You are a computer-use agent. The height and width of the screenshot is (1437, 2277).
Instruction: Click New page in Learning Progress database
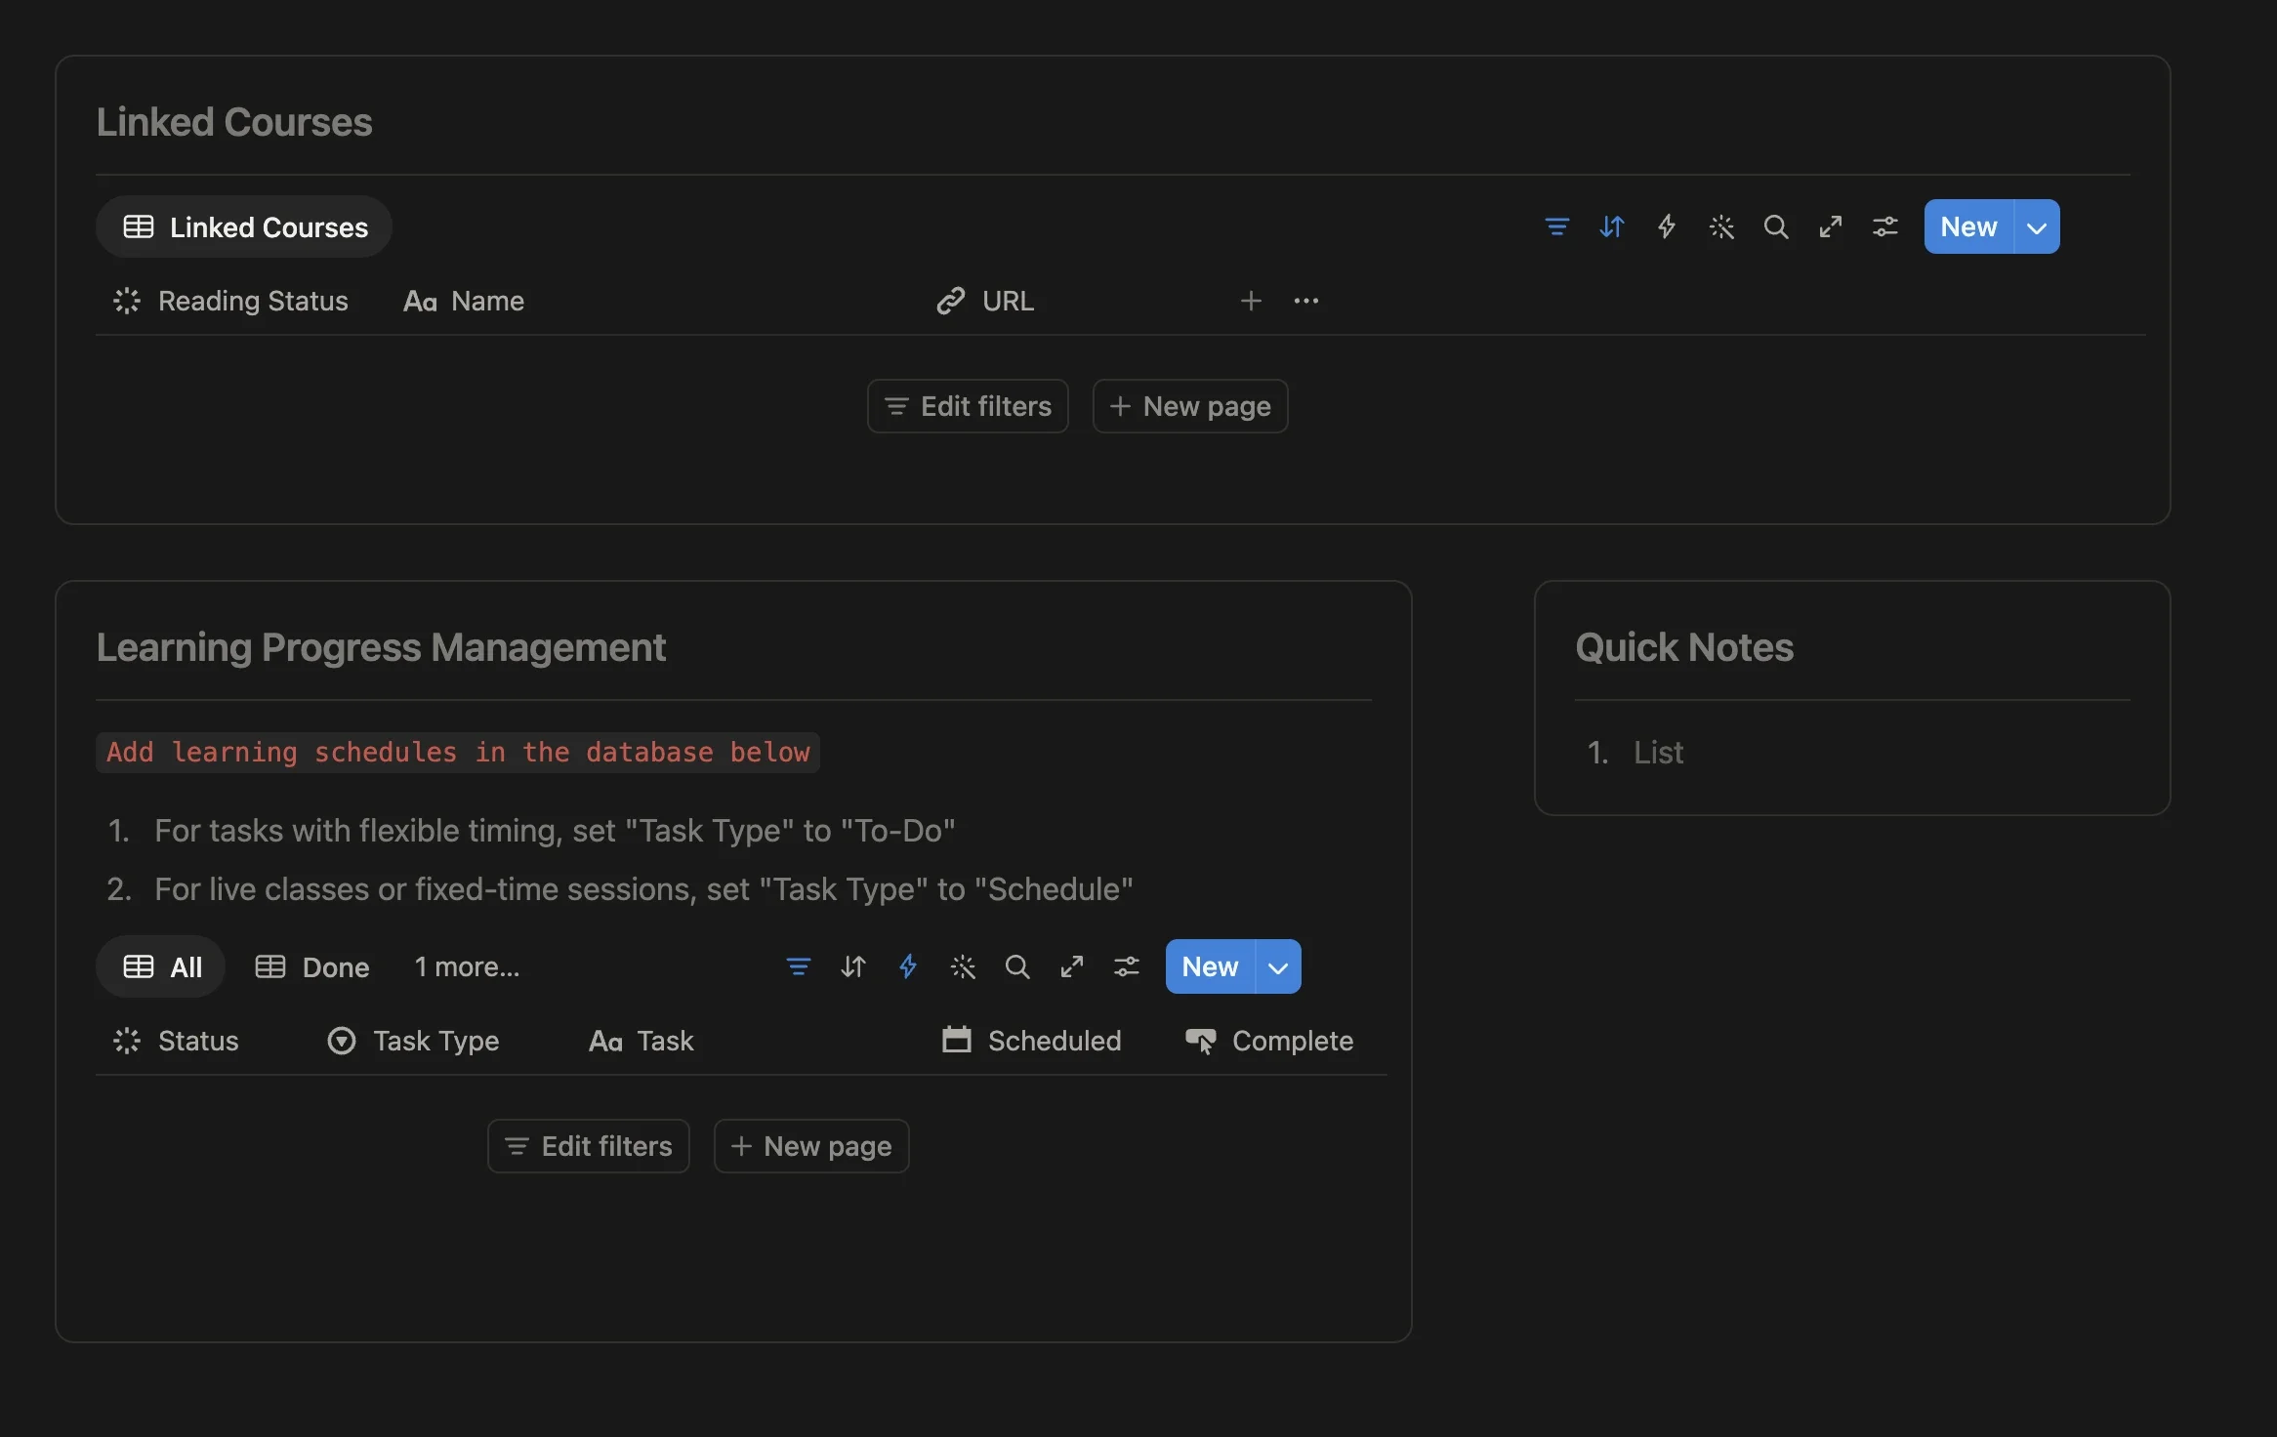[x=811, y=1146]
